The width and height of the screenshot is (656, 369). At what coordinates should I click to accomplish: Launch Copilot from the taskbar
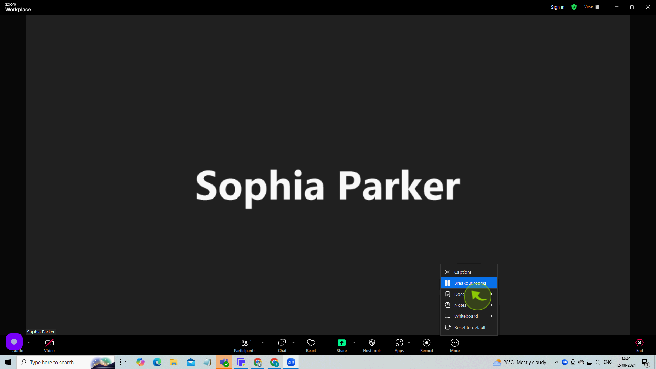(140, 362)
